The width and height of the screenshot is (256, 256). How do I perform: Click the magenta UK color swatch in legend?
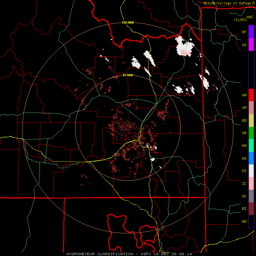(x=251, y=45)
